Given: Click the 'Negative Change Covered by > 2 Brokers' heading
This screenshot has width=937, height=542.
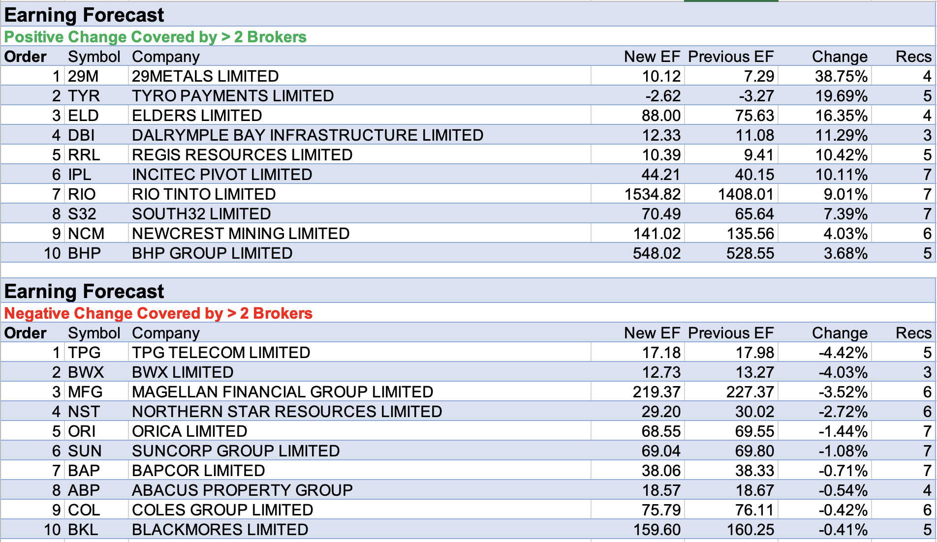Looking at the screenshot, I should (x=158, y=313).
